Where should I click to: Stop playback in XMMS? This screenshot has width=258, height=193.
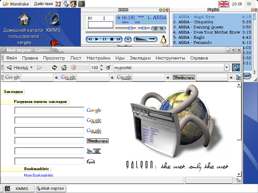pos(112,39)
